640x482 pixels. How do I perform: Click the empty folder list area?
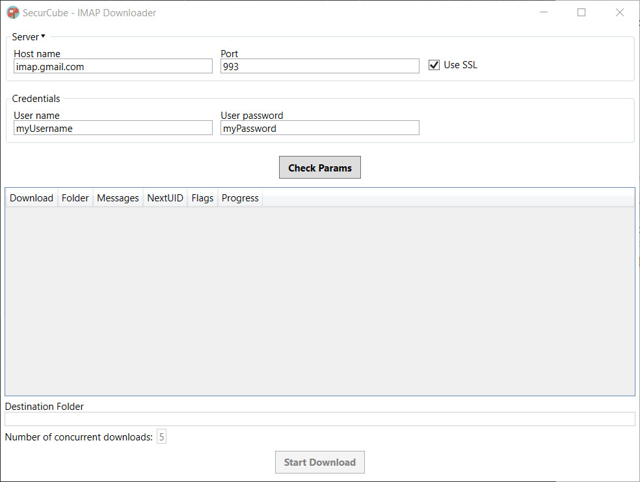[320, 301]
